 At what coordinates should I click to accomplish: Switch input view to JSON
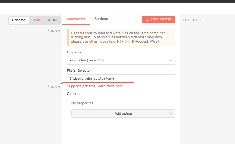(x=52, y=20)
